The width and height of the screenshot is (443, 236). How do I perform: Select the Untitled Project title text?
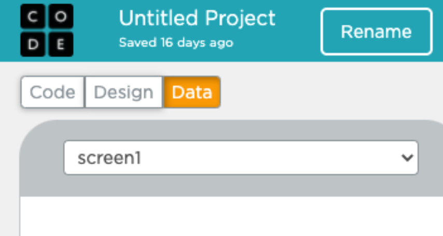pyautogui.click(x=197, y=19)
